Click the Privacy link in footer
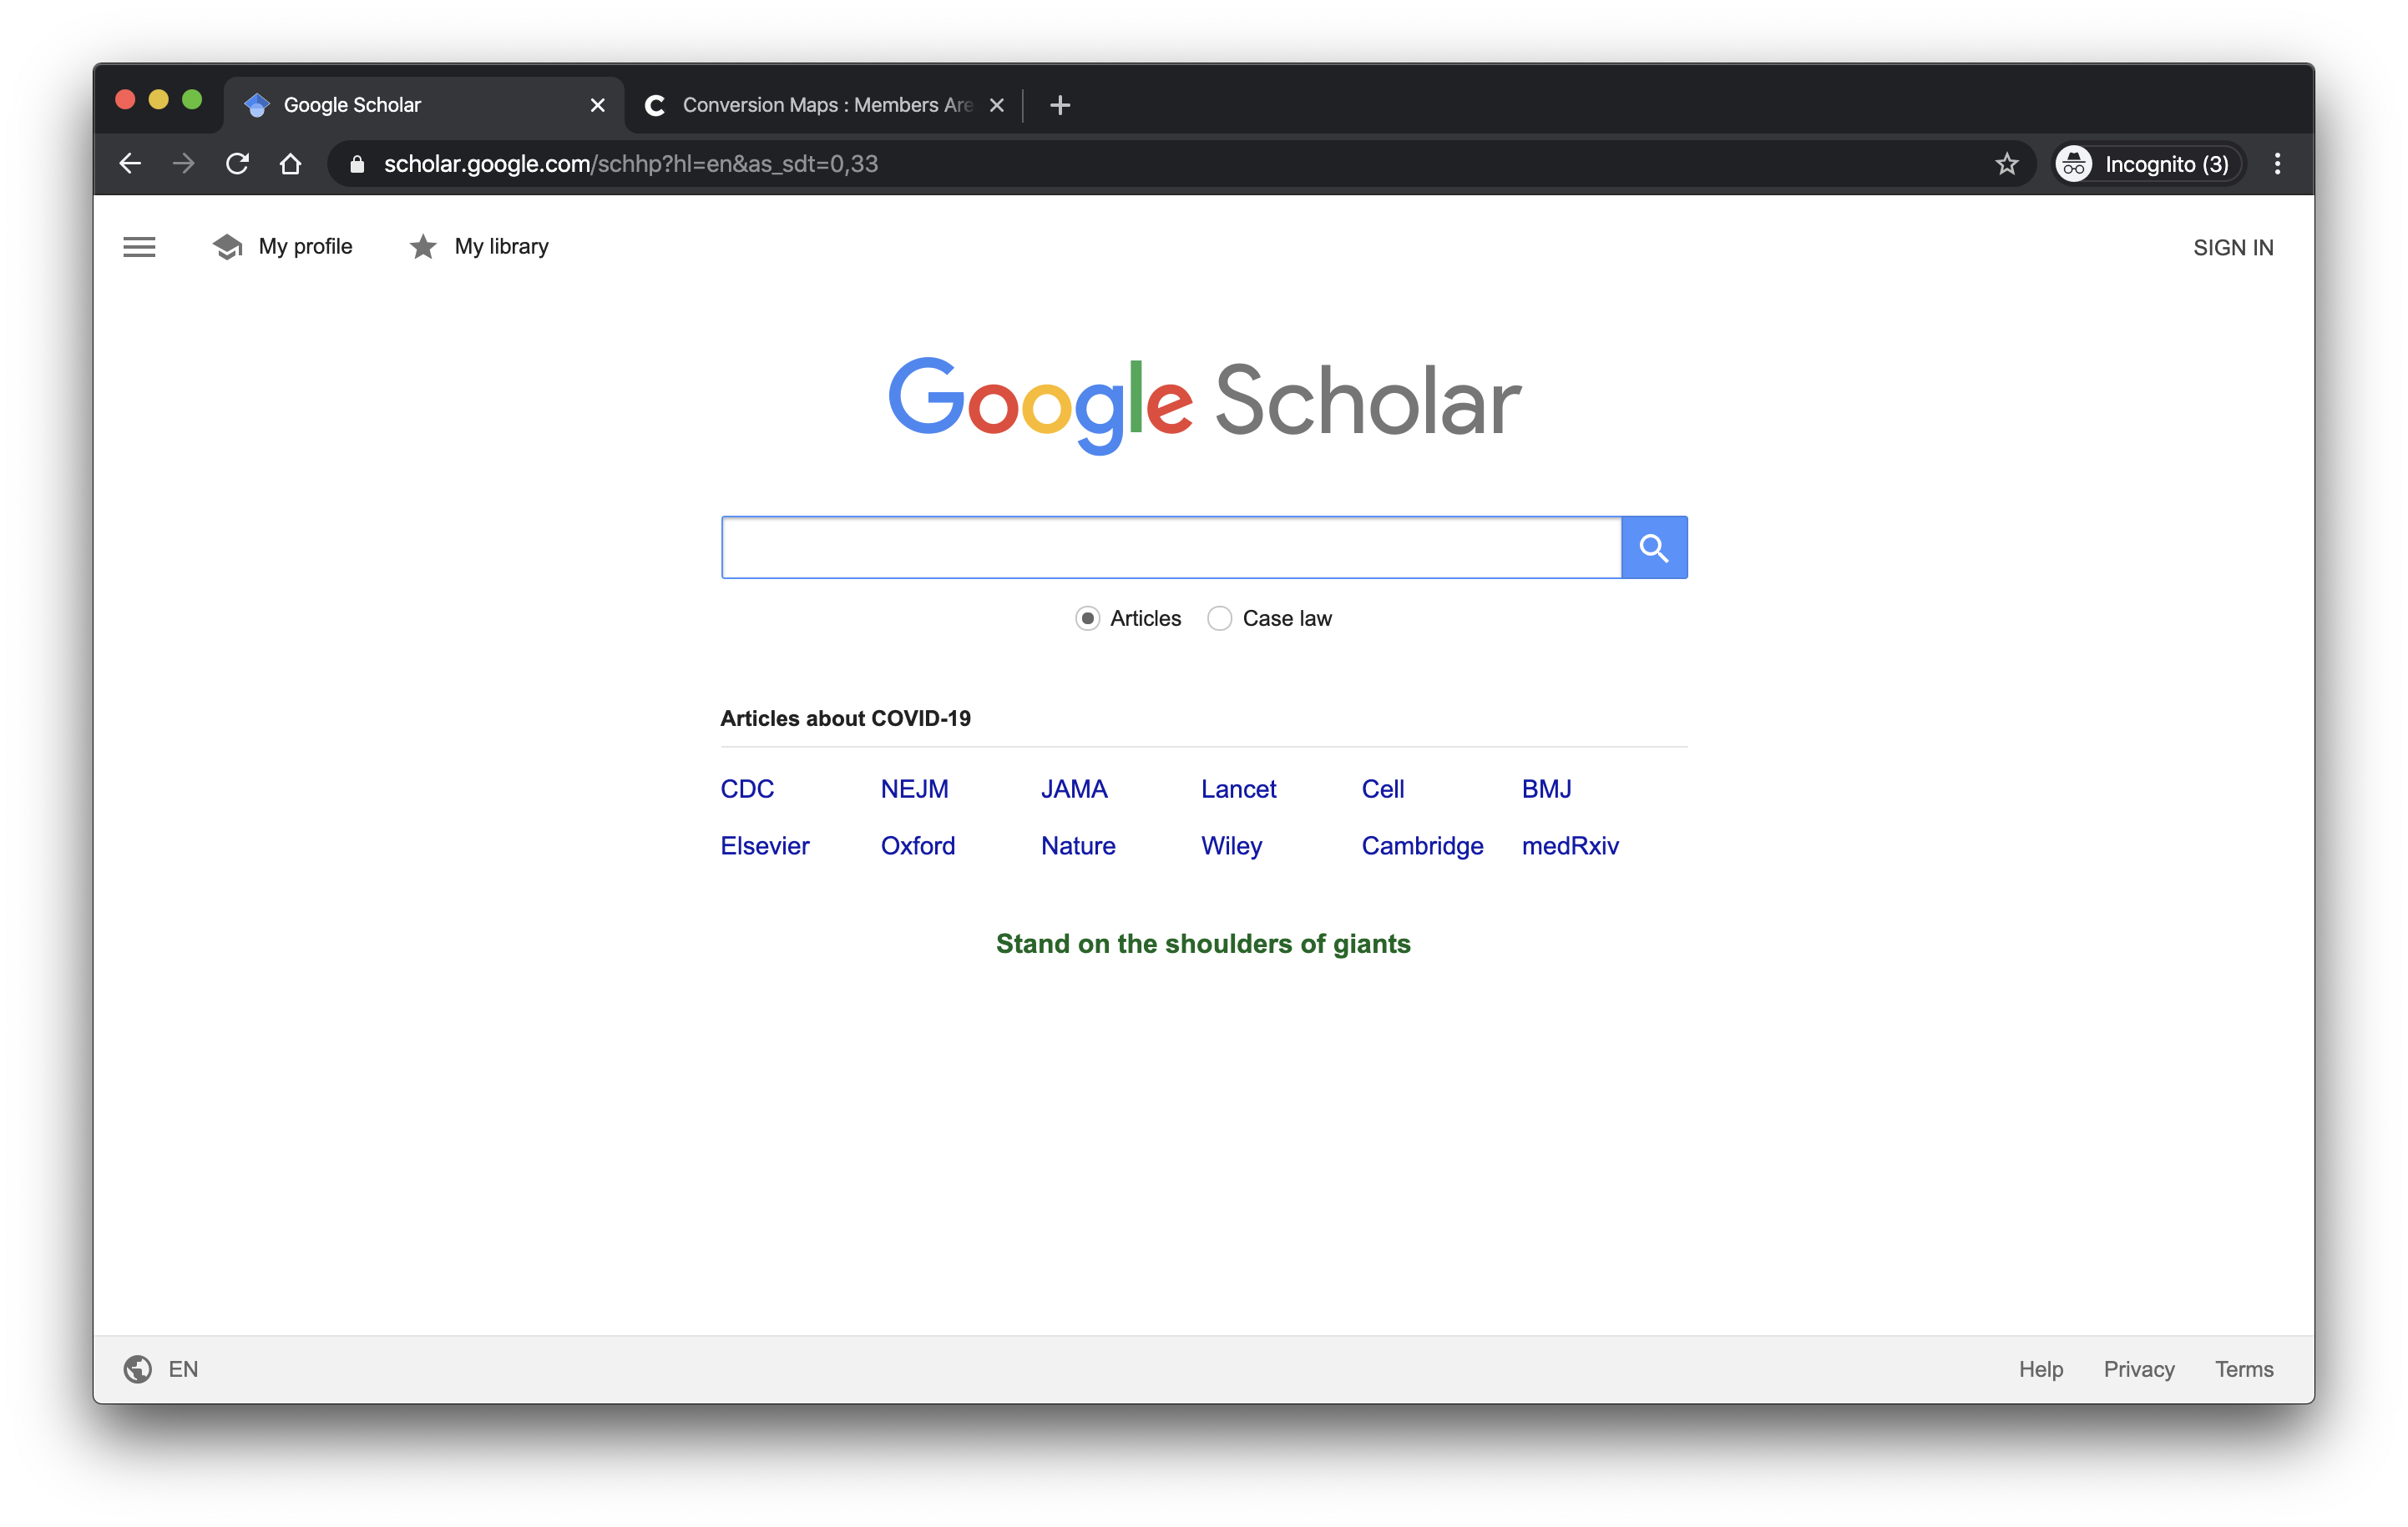This screenshot has height=1527, width=2408. point(2137,1369)
